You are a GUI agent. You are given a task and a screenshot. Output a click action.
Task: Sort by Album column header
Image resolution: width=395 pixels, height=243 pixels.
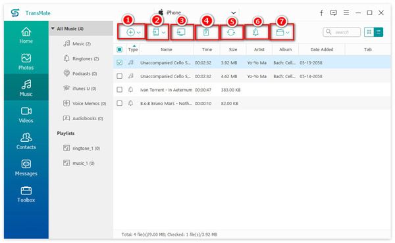[x=286, y=49]
